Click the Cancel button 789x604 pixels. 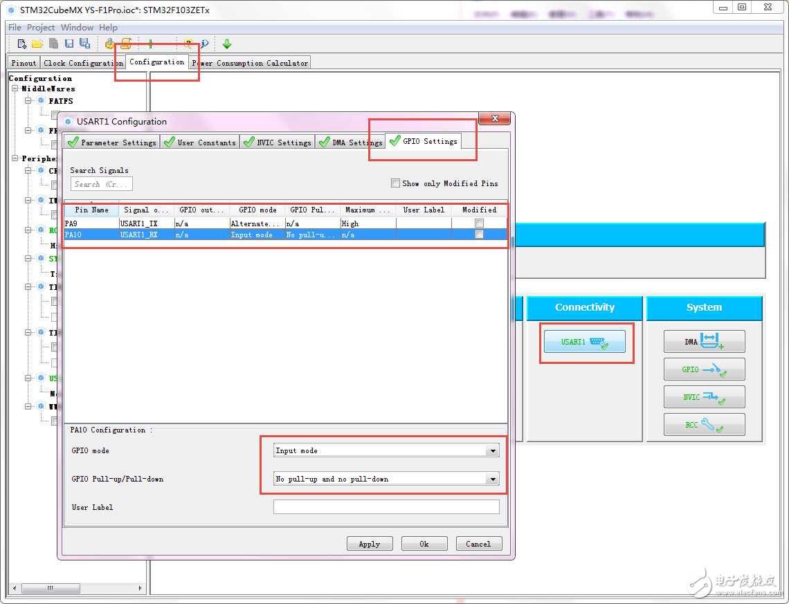tap(478, 544)
